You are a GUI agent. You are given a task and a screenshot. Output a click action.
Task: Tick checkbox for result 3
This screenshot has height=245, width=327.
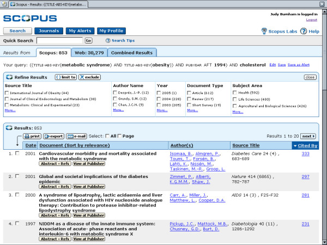click(x=17, y=195)
